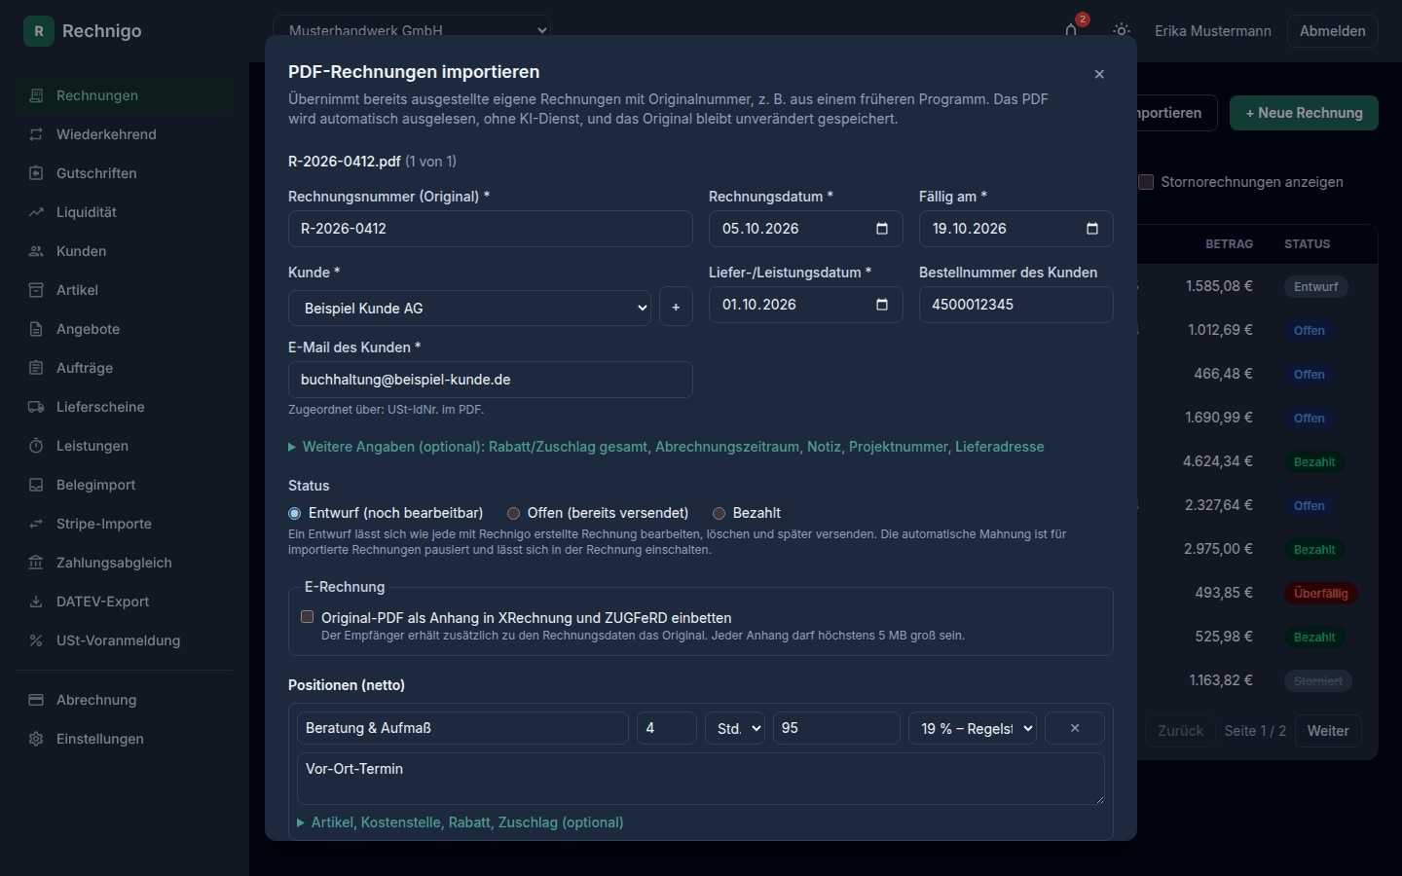Open the Kunde dropdown showing Beispiel Kunde AG
1402x876 pixels.
click(469, 308)
